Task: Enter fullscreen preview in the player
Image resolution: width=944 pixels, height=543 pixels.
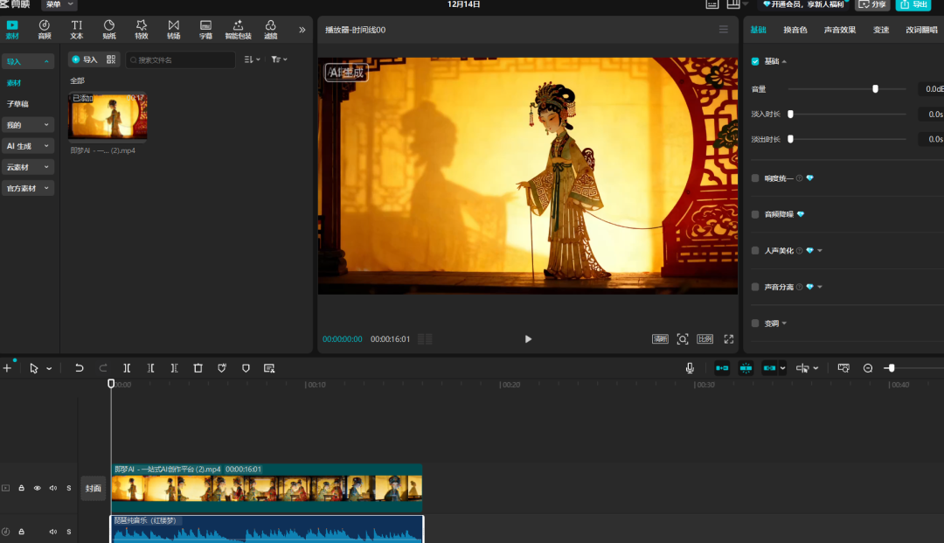Action: (x=728, y=339)
